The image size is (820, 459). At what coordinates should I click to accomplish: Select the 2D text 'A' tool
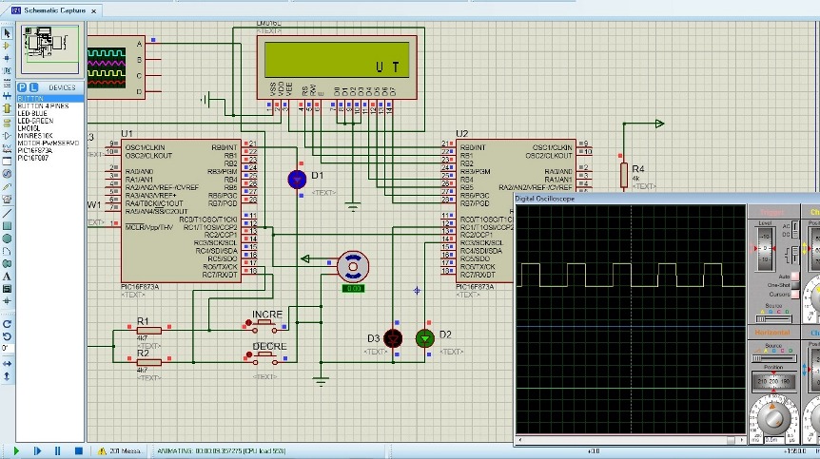point(7,276)
